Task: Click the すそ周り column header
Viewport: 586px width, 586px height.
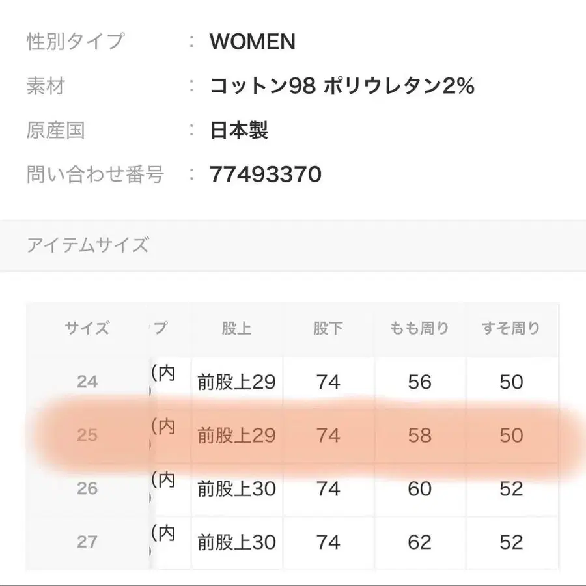Action: [511, 328]
